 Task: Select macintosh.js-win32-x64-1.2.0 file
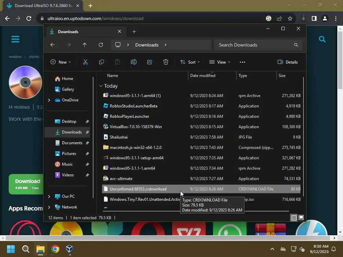(x=136, y=148)
